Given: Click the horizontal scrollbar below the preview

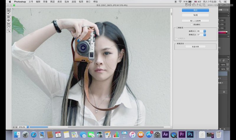Looking at the screenshot, I should [x=116, y=127].
